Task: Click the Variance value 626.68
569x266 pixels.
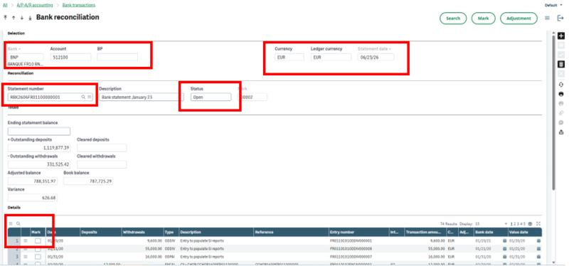Action: tap(32, 198)
